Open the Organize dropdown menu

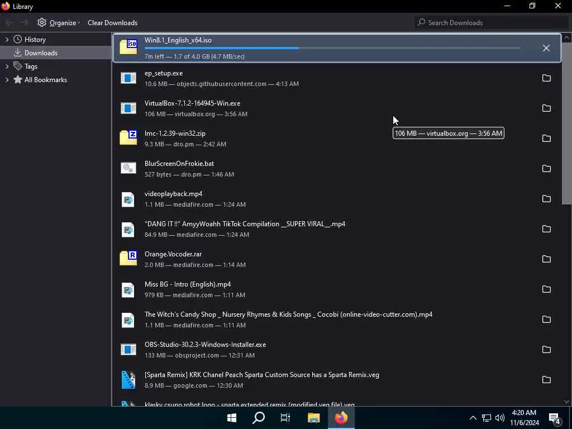pyautogui.click(x=59, y=22)
